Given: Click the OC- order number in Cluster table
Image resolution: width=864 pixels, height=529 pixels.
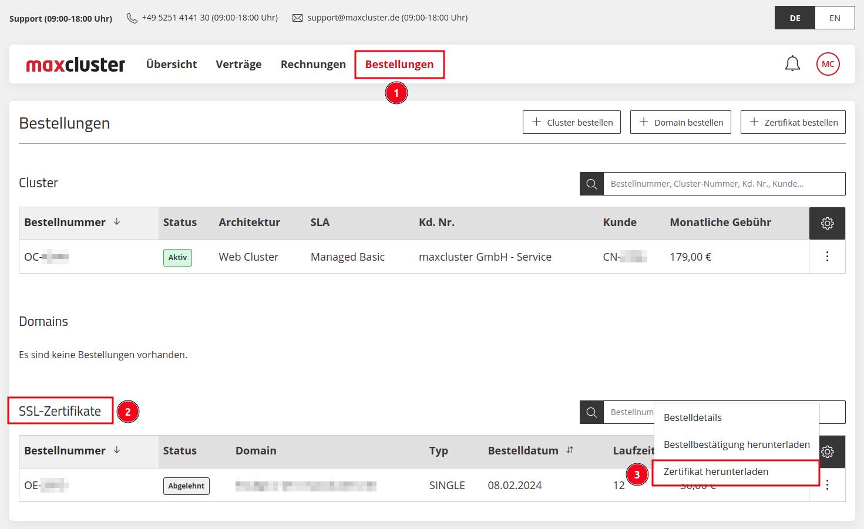Looking at the screenshot, I should pyautogui.click(x=46, y=257).
